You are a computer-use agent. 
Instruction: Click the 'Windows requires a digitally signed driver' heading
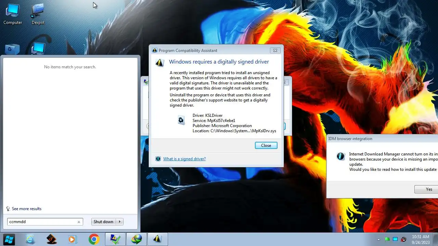(x=219, y=62)
